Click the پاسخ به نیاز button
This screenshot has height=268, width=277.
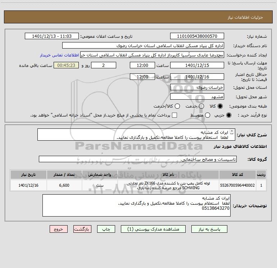(209, 229)
